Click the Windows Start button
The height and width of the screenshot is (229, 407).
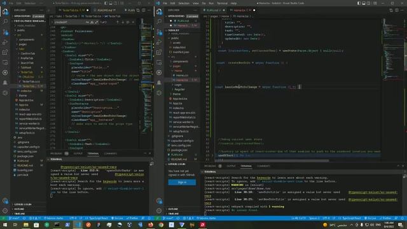click(x=5, y=225)
